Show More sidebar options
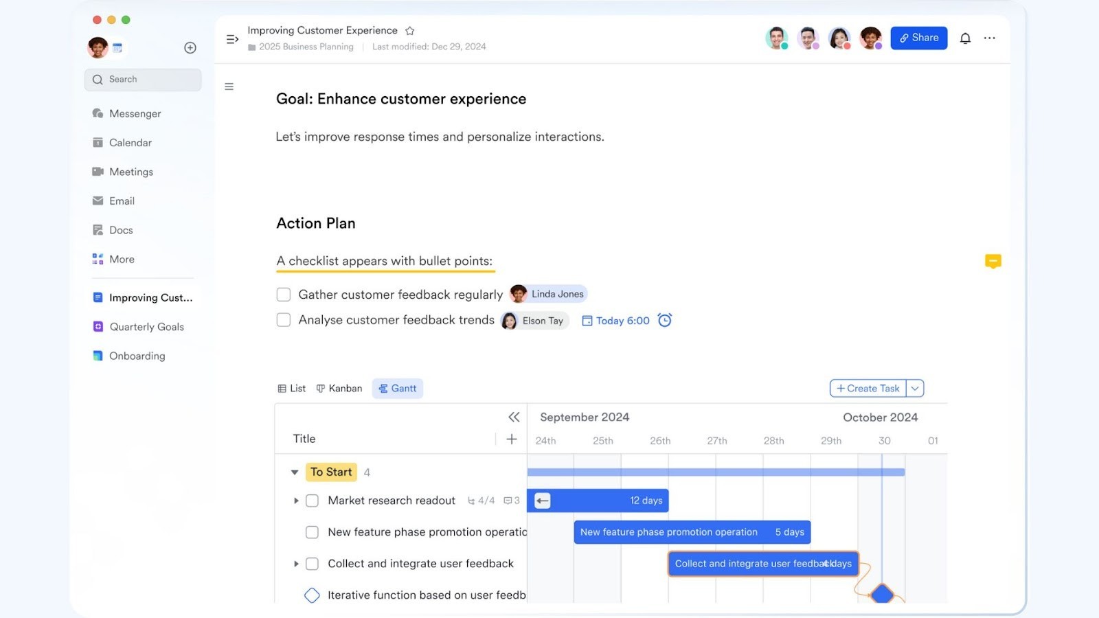 tap(122, 259)
